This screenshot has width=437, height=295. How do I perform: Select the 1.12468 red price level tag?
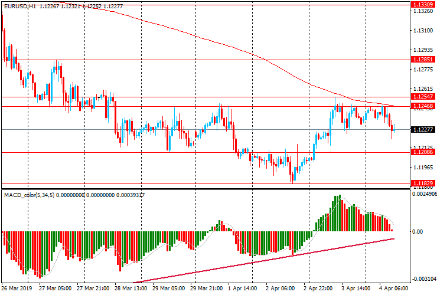423,106
